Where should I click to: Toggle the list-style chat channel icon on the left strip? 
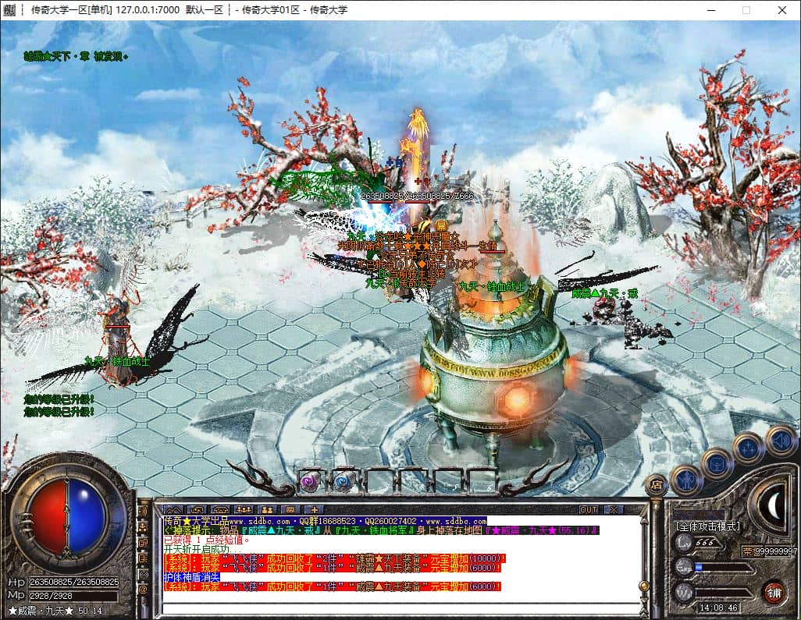click(x=144, y=558)
